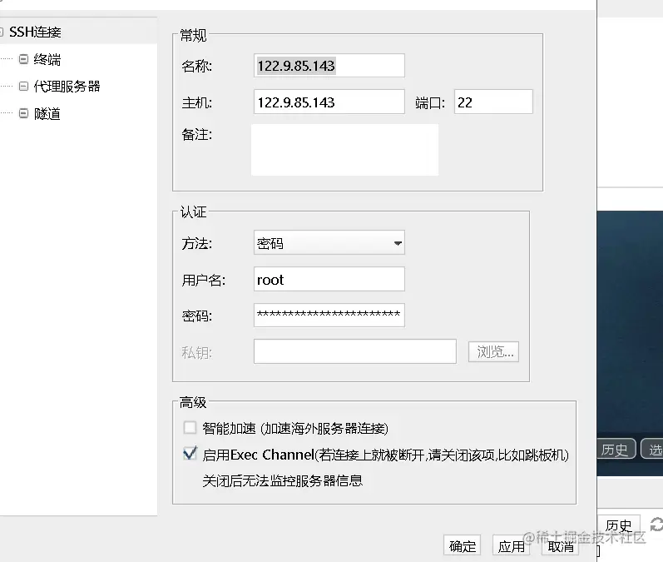
Task: Click the icon beside 终端
Action: (x=23, y=59)
